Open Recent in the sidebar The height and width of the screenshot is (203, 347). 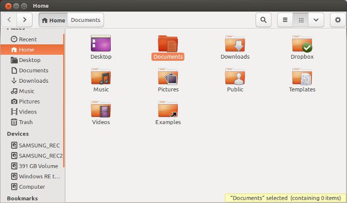point(32,40)
